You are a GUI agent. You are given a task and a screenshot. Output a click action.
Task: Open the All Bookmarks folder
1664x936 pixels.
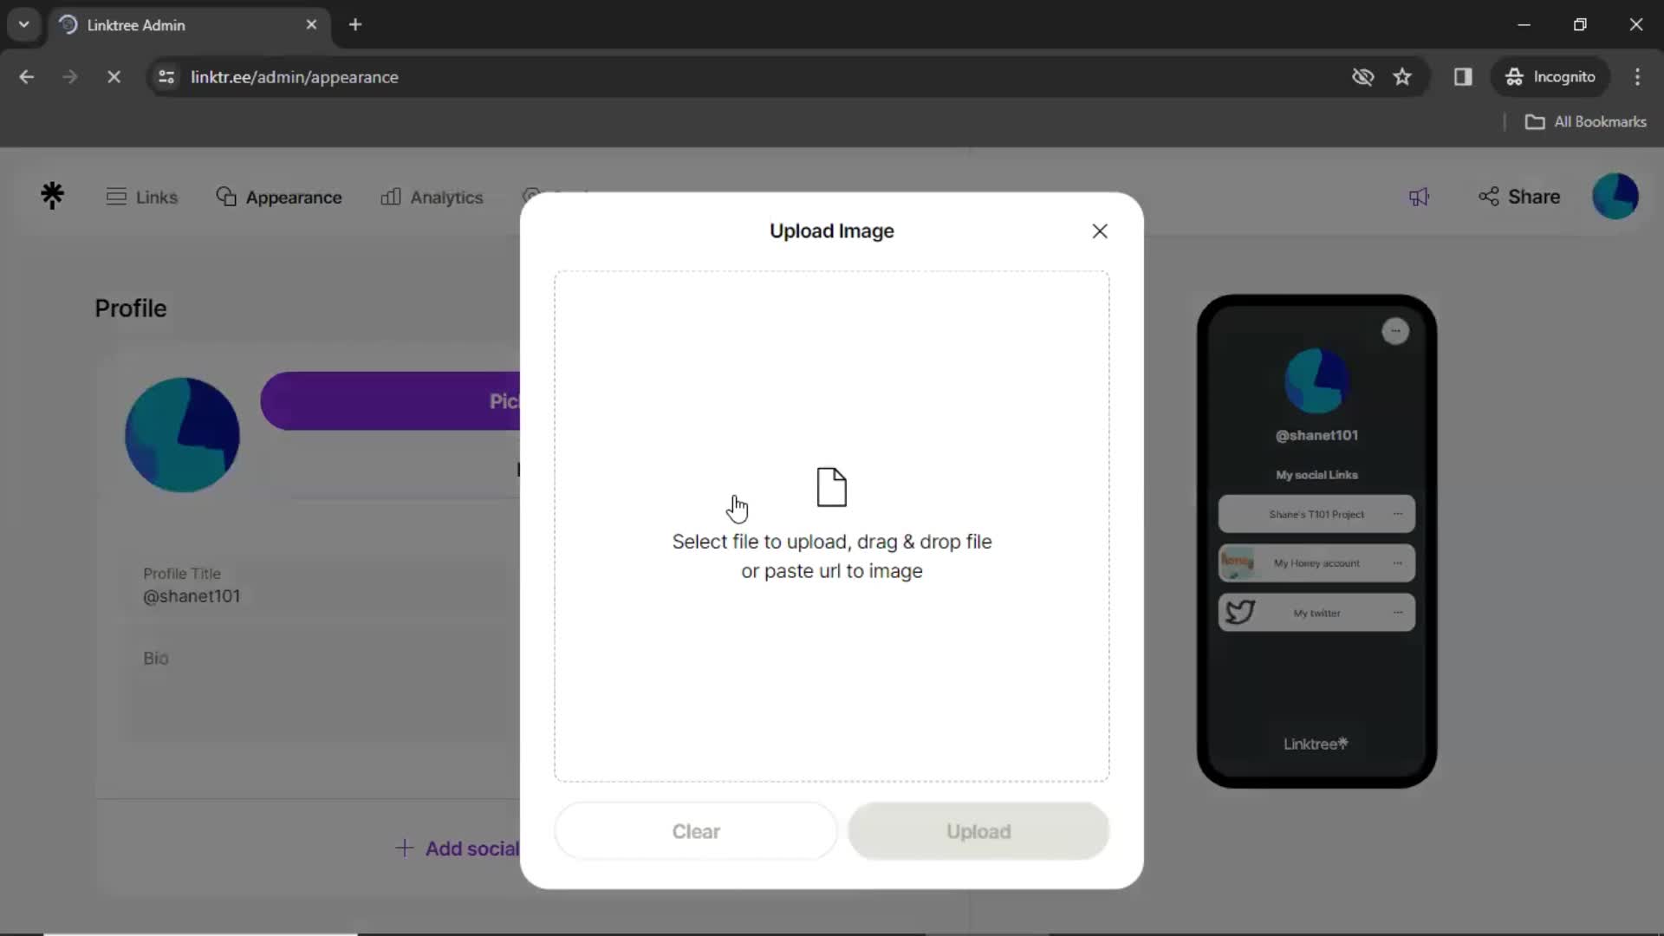[1586, 122]
